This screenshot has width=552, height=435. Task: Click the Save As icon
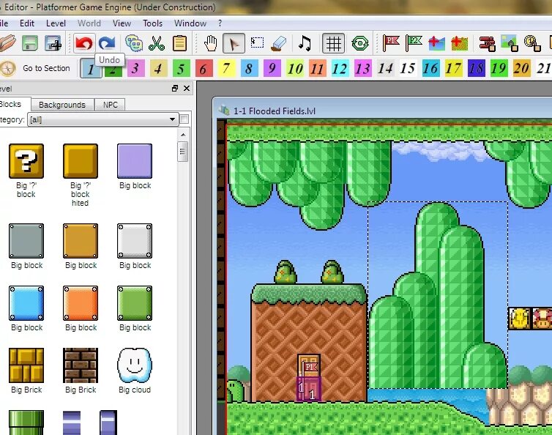coord(53,43)
